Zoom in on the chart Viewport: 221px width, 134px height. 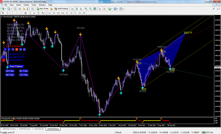[86, 9]
